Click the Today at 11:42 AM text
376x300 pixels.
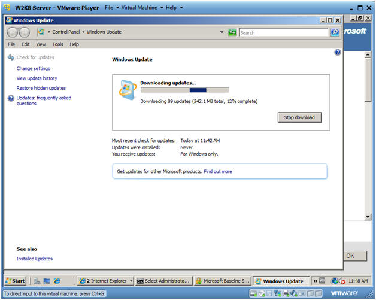[x=200, y=141]
